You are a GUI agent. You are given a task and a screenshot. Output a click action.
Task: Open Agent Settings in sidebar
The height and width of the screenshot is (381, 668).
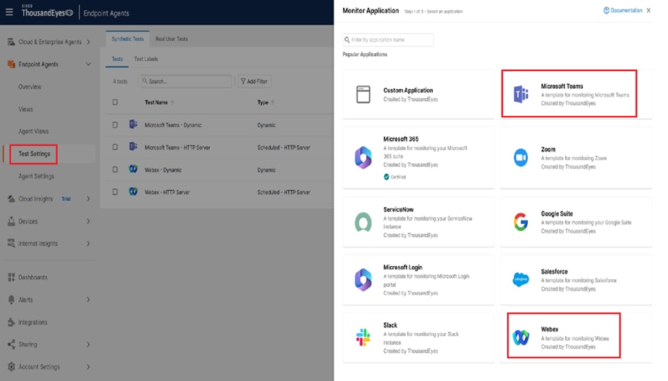pos(36,176)
